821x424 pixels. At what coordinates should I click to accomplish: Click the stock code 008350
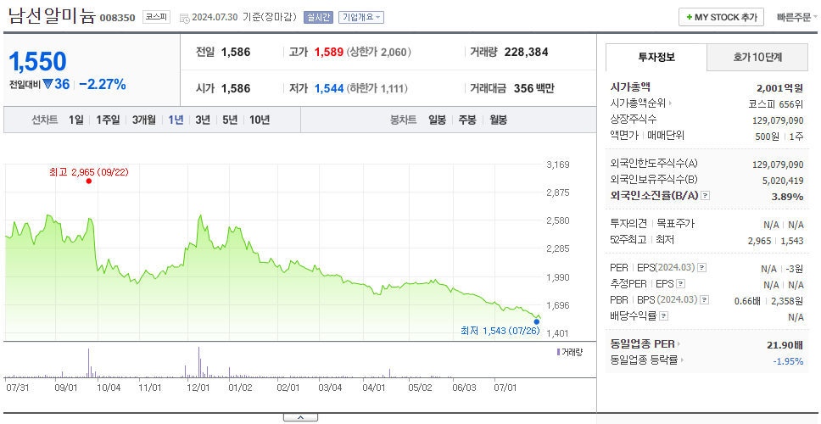click(117, 18)
